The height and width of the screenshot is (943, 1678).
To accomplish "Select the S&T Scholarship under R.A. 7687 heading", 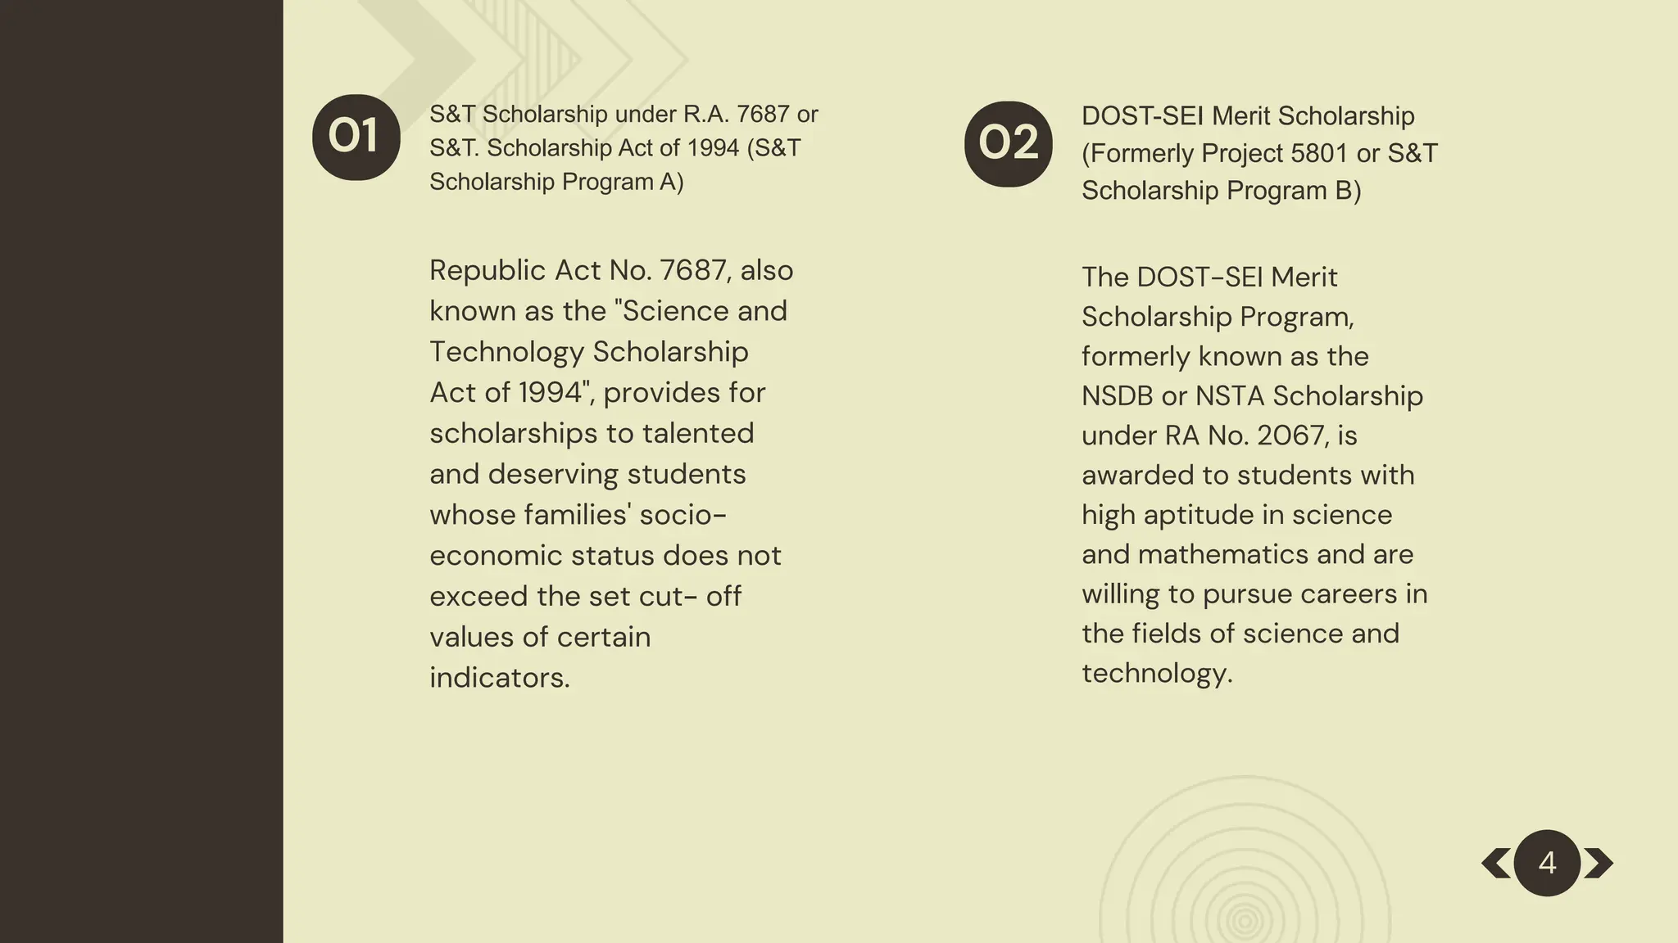I will click(624, 147).
